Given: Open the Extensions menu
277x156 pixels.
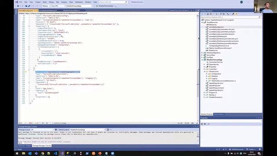Looking at the screenshot, I should 79,2.
